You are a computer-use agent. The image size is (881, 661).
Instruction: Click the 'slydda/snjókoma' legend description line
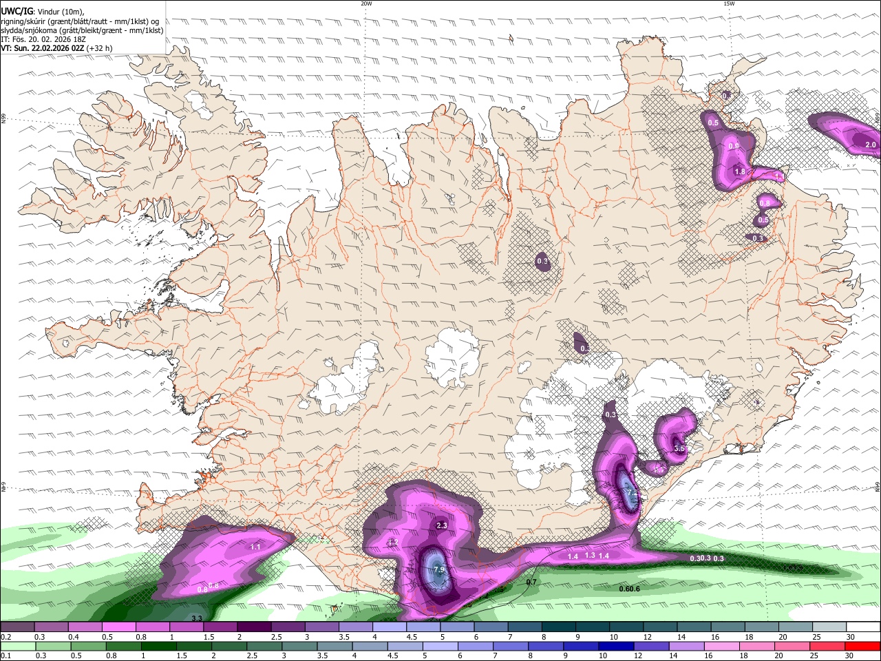pos(82,30)
